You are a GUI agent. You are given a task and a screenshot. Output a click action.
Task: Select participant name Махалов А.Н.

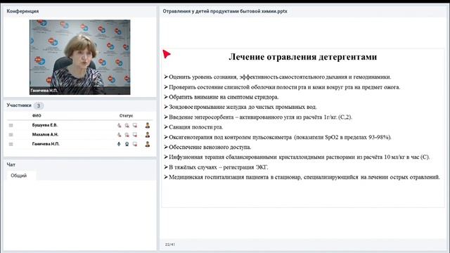click(45, 134)
